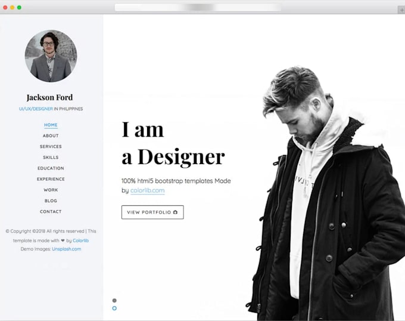Jump to the Education section

coord(51,168)
